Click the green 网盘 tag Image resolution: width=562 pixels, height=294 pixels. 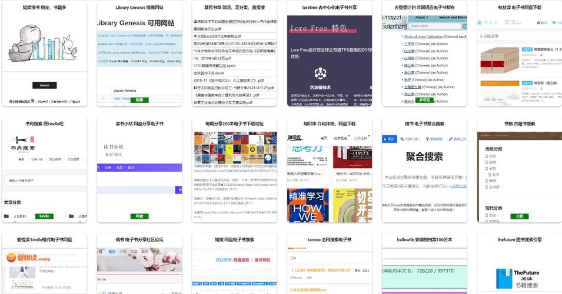139,216
